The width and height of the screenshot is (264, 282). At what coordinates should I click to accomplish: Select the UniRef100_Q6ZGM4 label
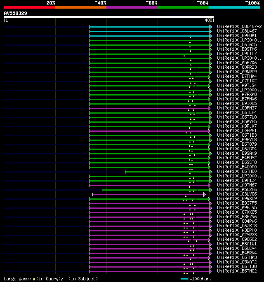click(x=237, y=149)
